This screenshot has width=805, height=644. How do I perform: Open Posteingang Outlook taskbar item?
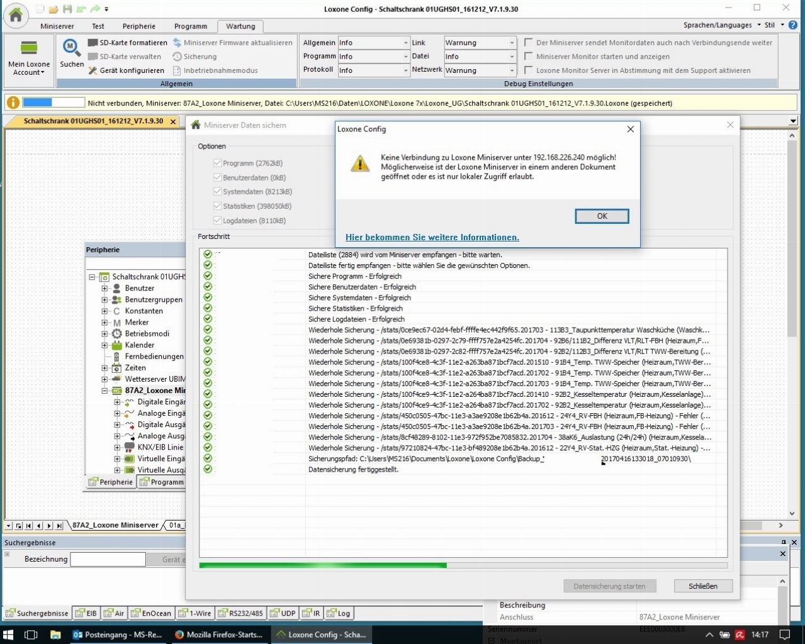click(x=118, y=635)
